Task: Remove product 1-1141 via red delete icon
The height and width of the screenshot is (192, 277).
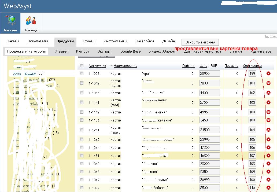Action: [268, 102]
